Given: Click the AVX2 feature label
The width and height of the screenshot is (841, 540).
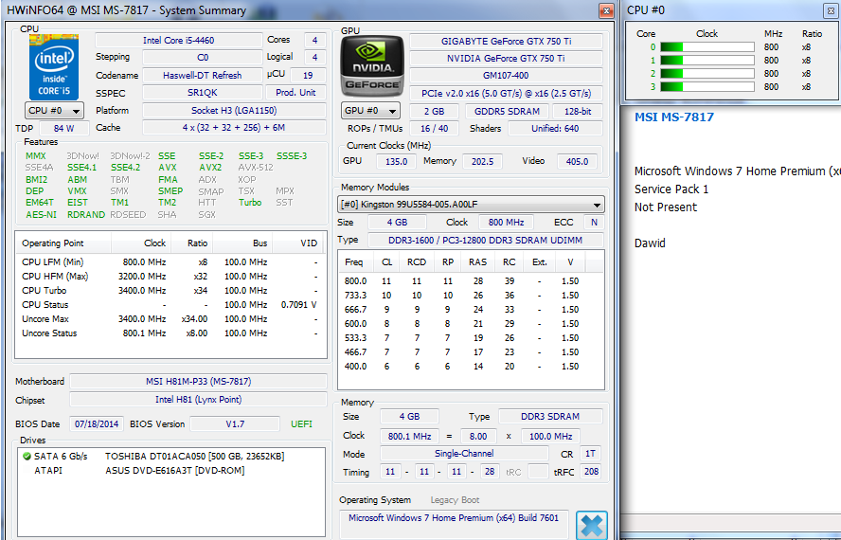Looking at the screenshot, I should click(x=210, y=168).
